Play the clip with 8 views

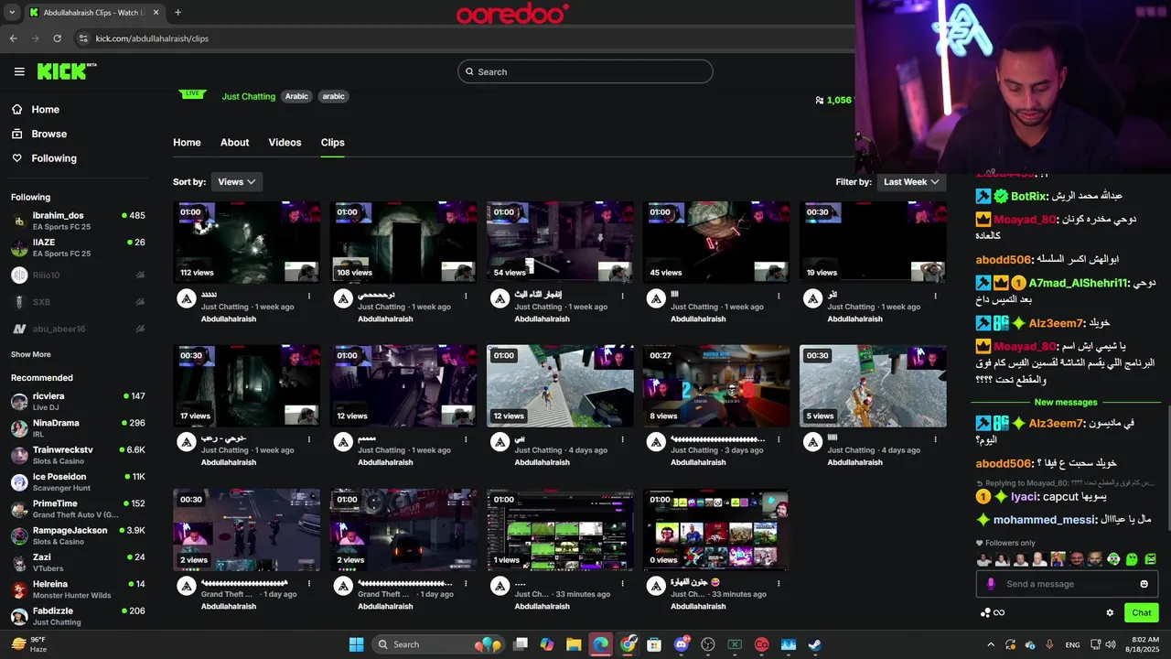coord(716,386)
